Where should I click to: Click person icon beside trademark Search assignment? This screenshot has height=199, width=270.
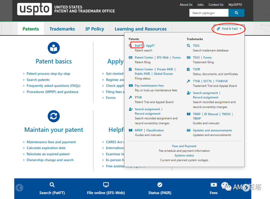point(189,93)
